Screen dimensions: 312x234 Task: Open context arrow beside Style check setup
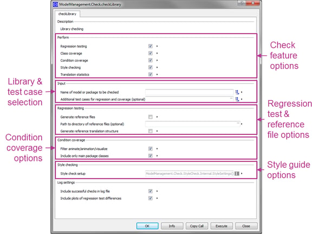tap(242, 173)
